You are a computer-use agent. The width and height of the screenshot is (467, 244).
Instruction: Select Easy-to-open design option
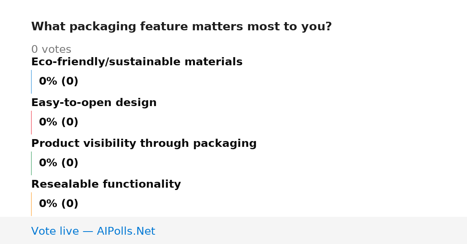coord(94,103)
